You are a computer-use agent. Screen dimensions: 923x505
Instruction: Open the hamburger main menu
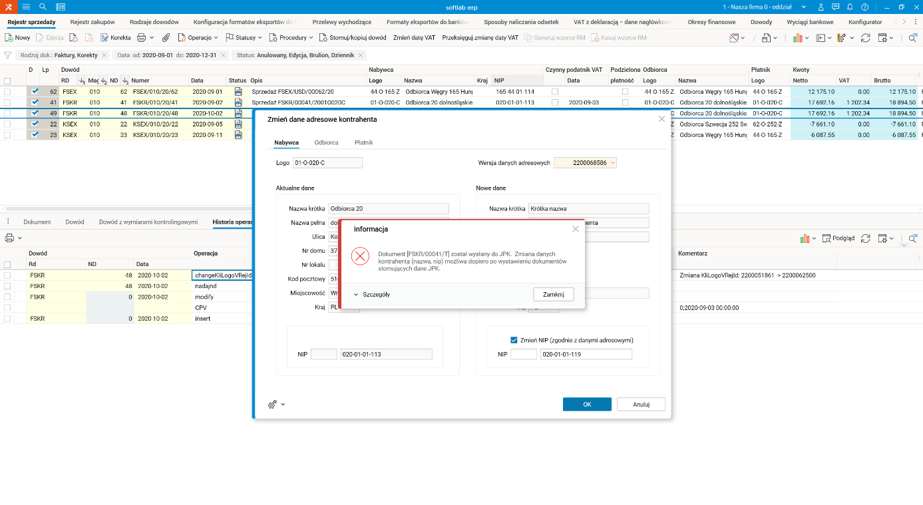26,7
